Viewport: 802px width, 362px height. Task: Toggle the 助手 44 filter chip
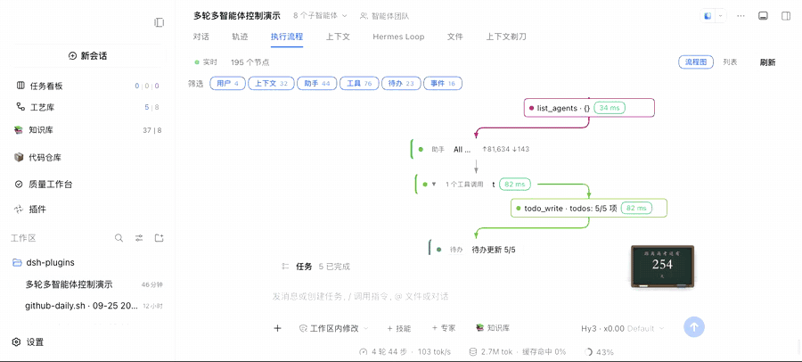316,84
